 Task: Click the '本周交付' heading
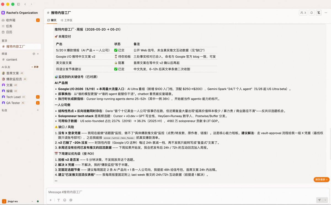[63, 36]
